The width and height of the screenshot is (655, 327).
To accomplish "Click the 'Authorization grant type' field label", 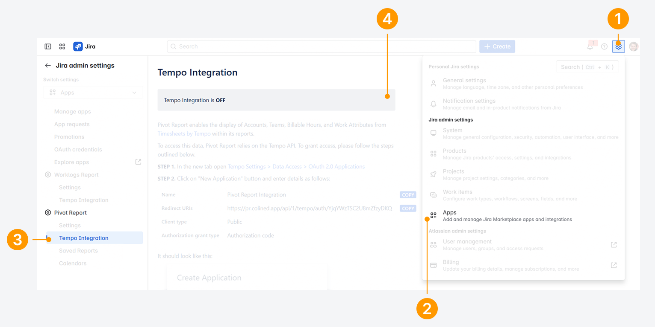I will pos(190,236).
